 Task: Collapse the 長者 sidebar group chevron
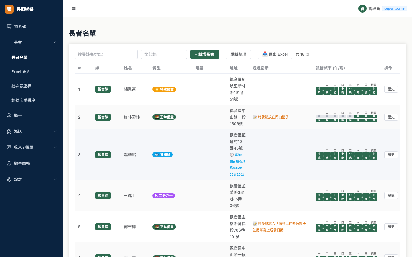point(55,42)
